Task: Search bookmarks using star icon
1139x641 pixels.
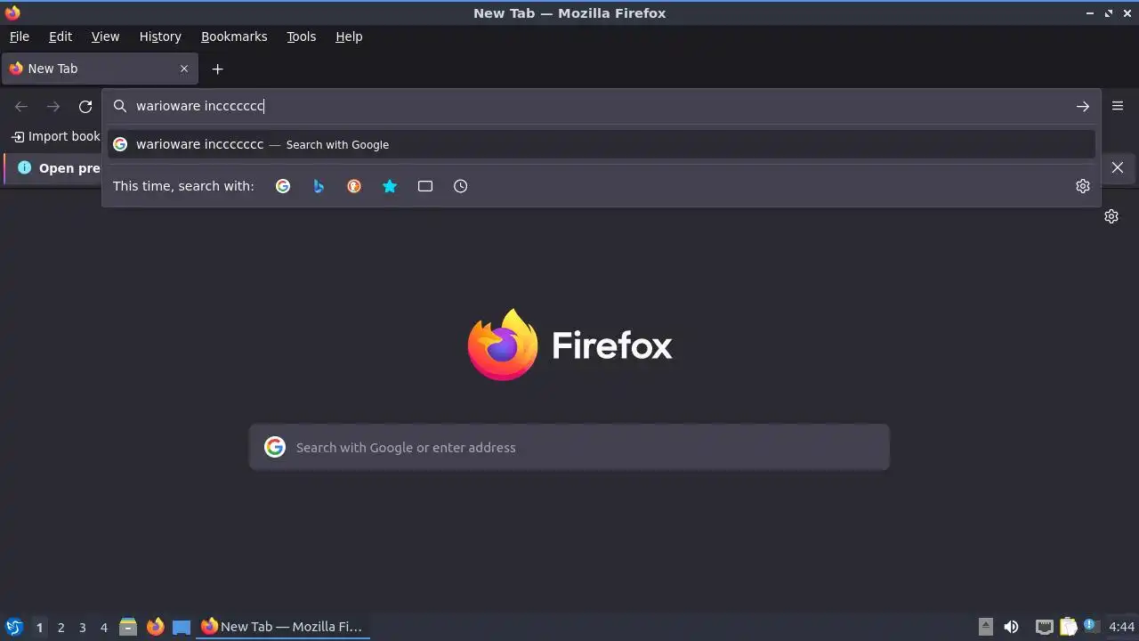Action: pyautogui.click(x=390, y=186)
